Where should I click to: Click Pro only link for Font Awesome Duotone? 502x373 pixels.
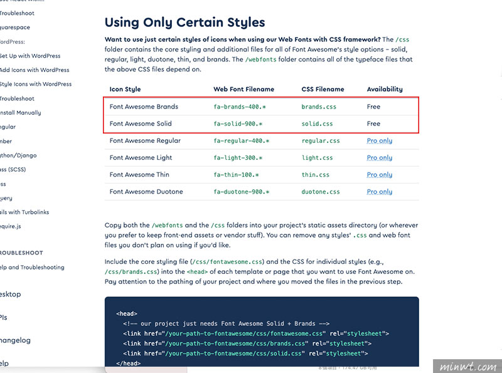[380, 191]
